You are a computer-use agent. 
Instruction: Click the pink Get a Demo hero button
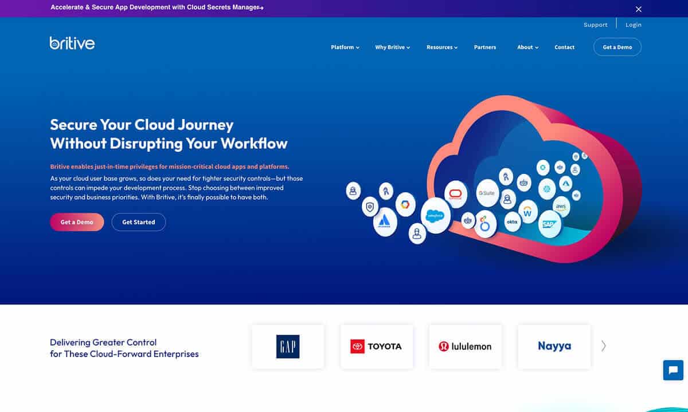[77, 222]
